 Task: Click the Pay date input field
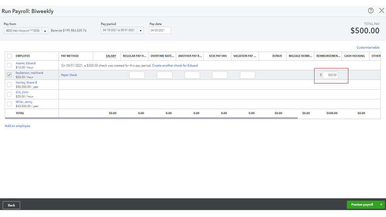[x=160, y=31]
